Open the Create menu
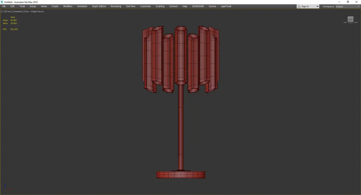The image size is (361, 195). [55, 6]
